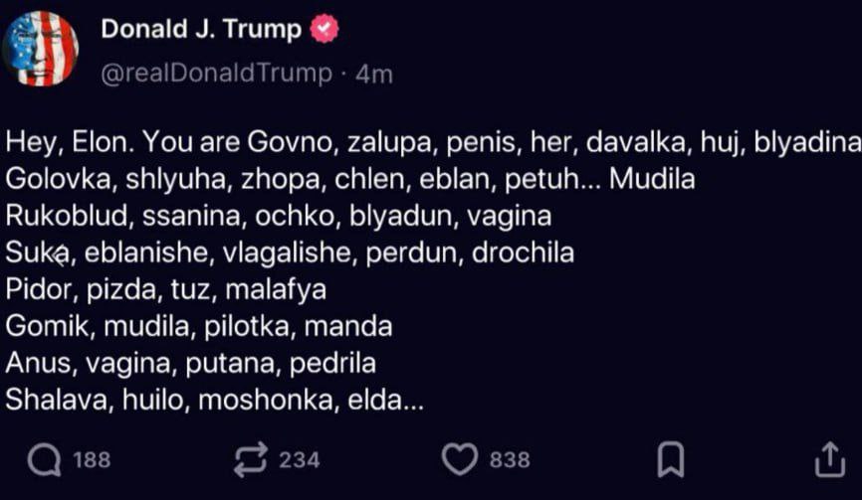Click the 'Hey, Elon.' opening text

pos(71,143)
